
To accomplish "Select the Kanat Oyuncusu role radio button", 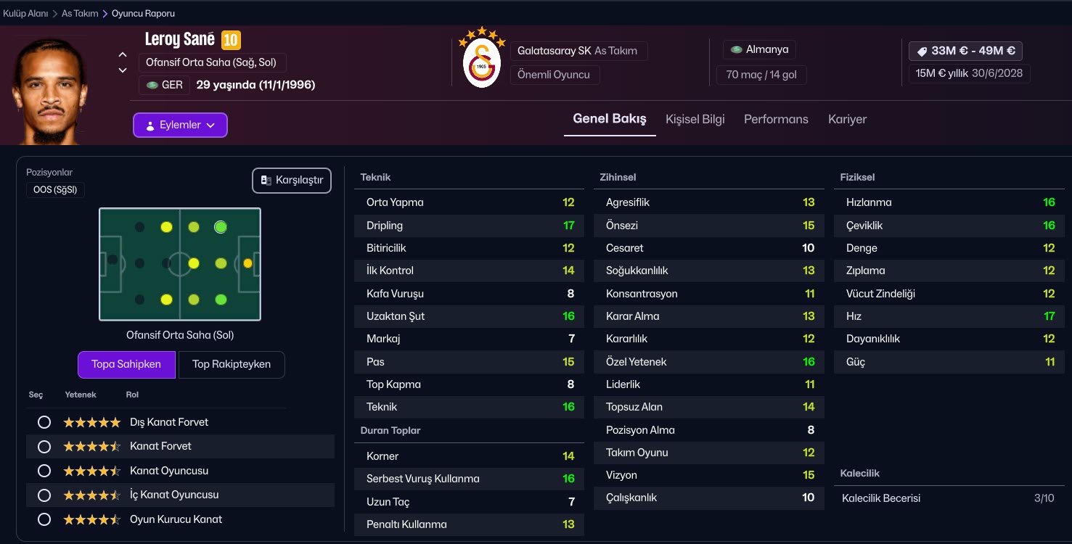I will [44, 471].
